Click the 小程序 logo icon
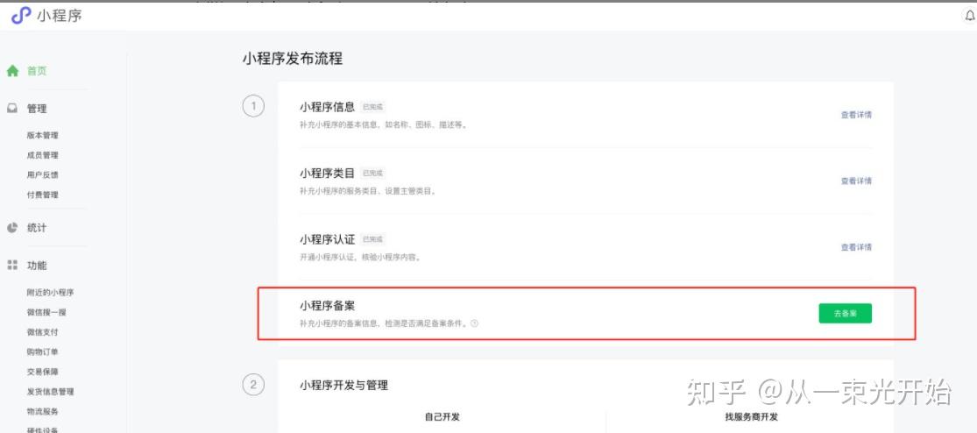 tap(21, 15)
